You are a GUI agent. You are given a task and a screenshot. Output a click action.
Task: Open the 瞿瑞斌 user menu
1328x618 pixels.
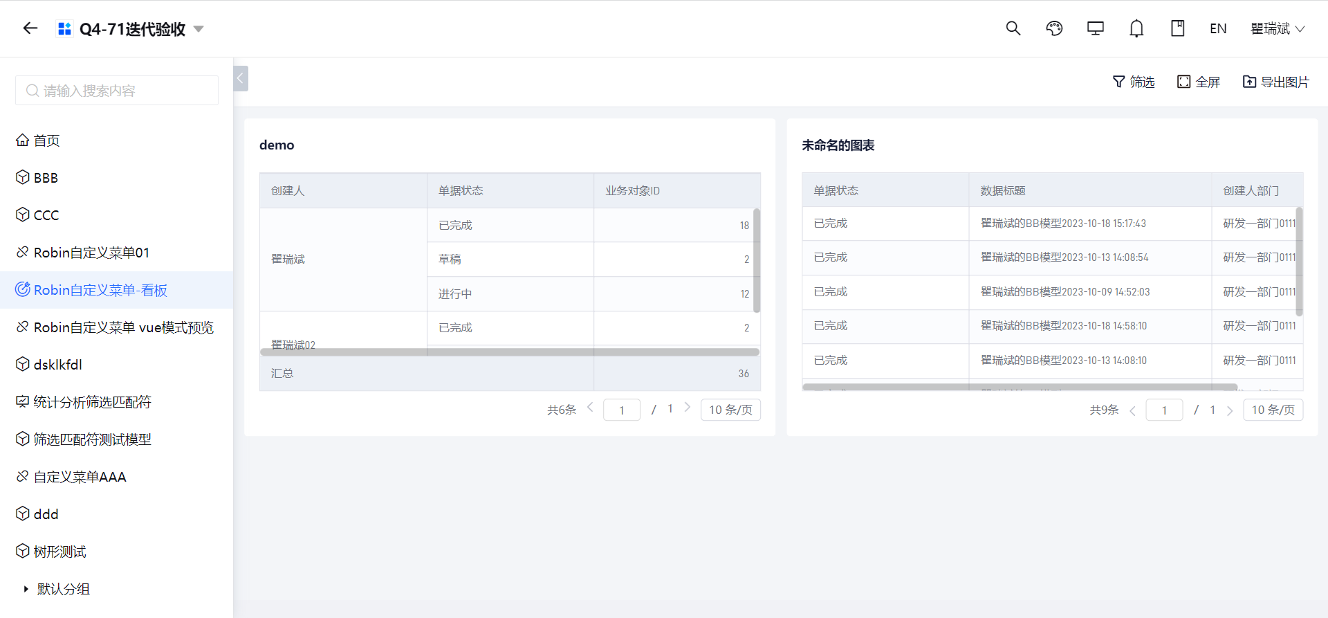click(x=1278, y=28)
